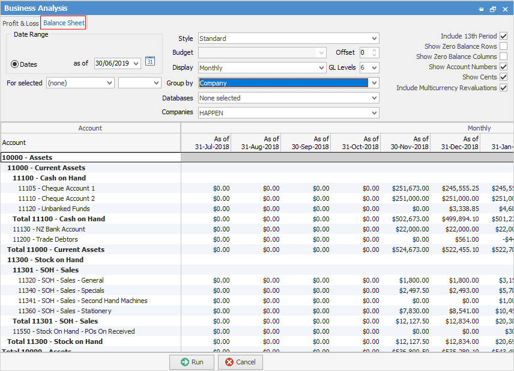The image size is (514, 371).
Task: Open the calendar date picker icon
Action: pyautogui.click(x=150, y=61)
